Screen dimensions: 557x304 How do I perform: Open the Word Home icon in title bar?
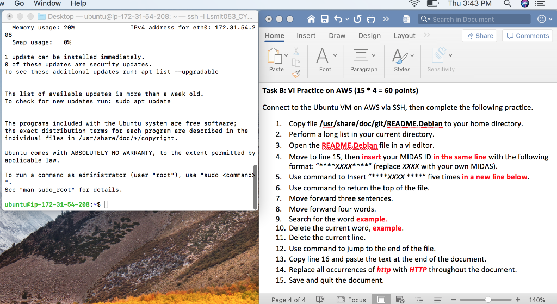click(311, 19)
